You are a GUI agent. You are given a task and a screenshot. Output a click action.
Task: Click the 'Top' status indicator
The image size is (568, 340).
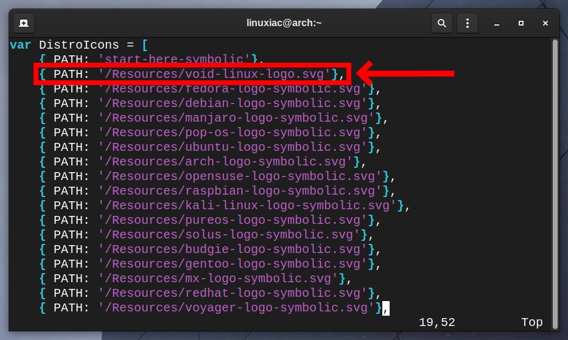531,322
